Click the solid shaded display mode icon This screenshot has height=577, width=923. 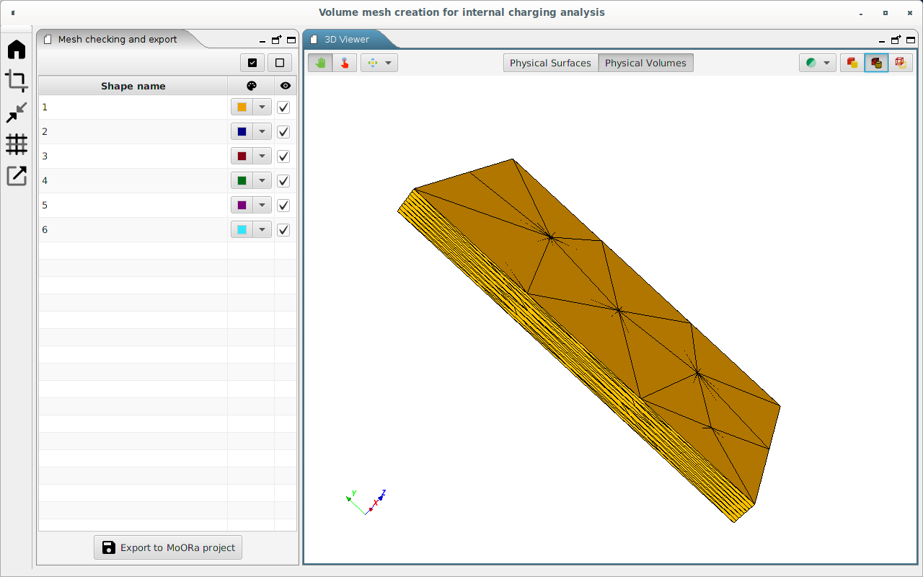852,63
